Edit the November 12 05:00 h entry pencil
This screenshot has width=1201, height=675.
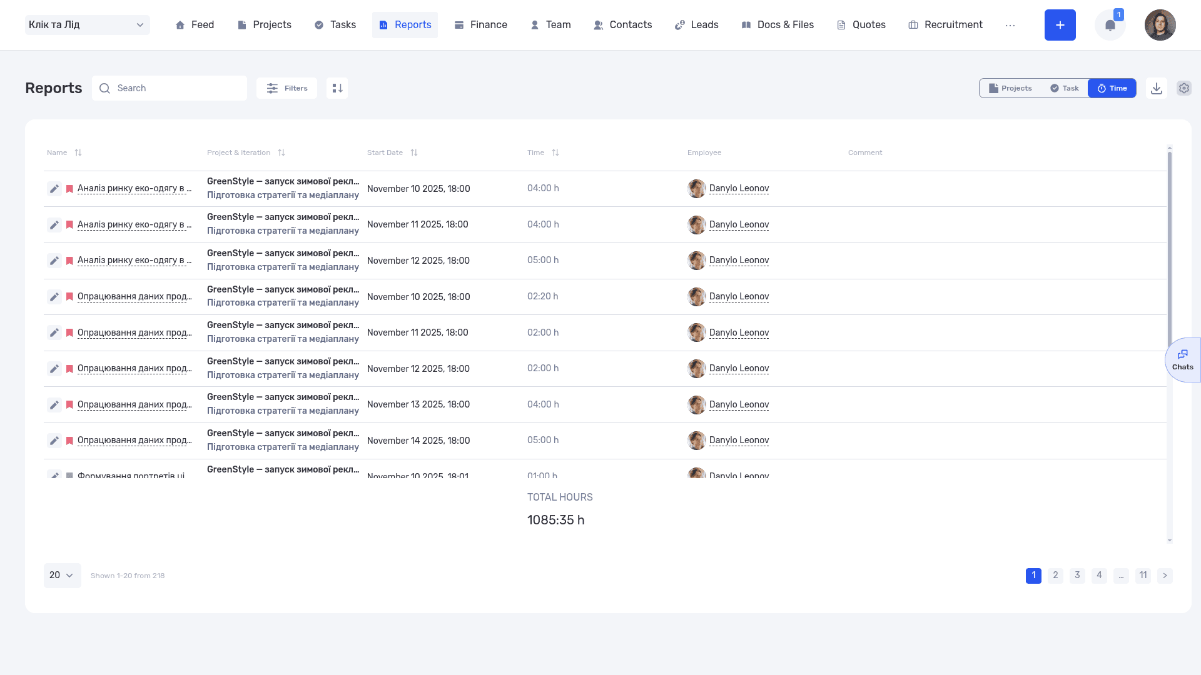coord(54,261)
